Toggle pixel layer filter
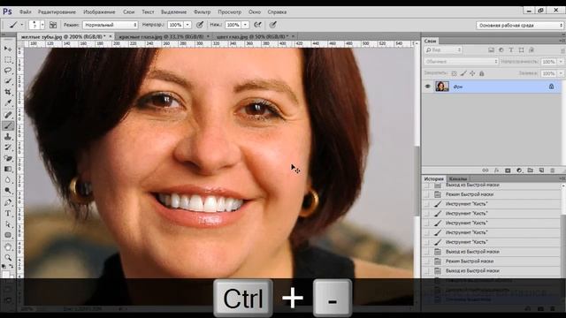Viewport: 566px width, 318px height. click(491, 50)
